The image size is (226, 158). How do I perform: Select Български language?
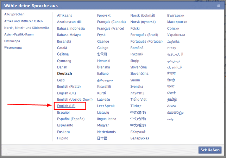click(176, 15)
